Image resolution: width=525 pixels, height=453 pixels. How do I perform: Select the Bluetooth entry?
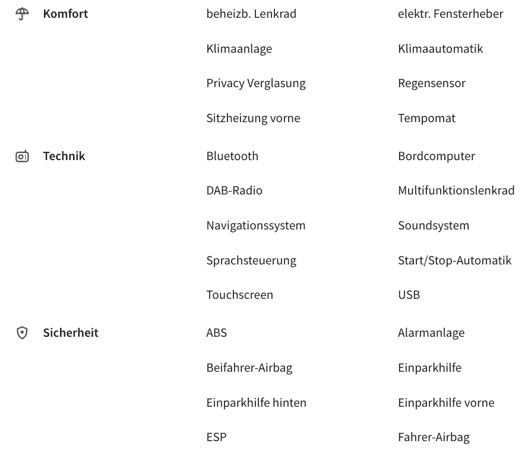tap(233, 157)
